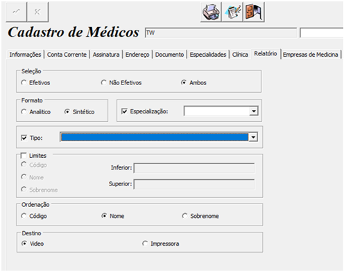The width and height of the screenshot is (344, 272).
Task: Open the Informações tab
Action: tap(25, 55)
